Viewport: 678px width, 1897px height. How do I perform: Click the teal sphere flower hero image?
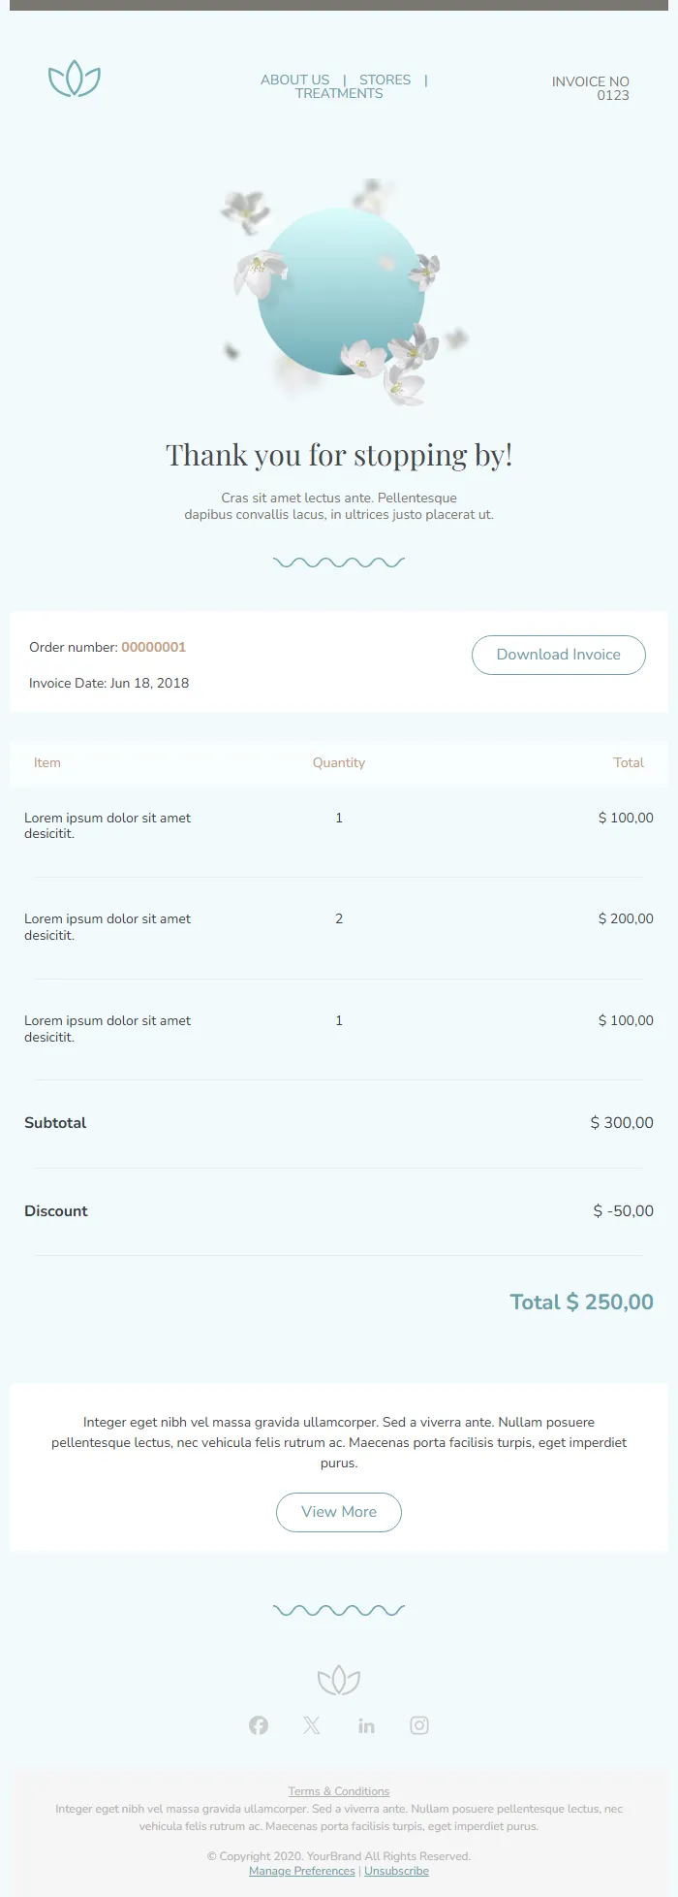[341, 291]
